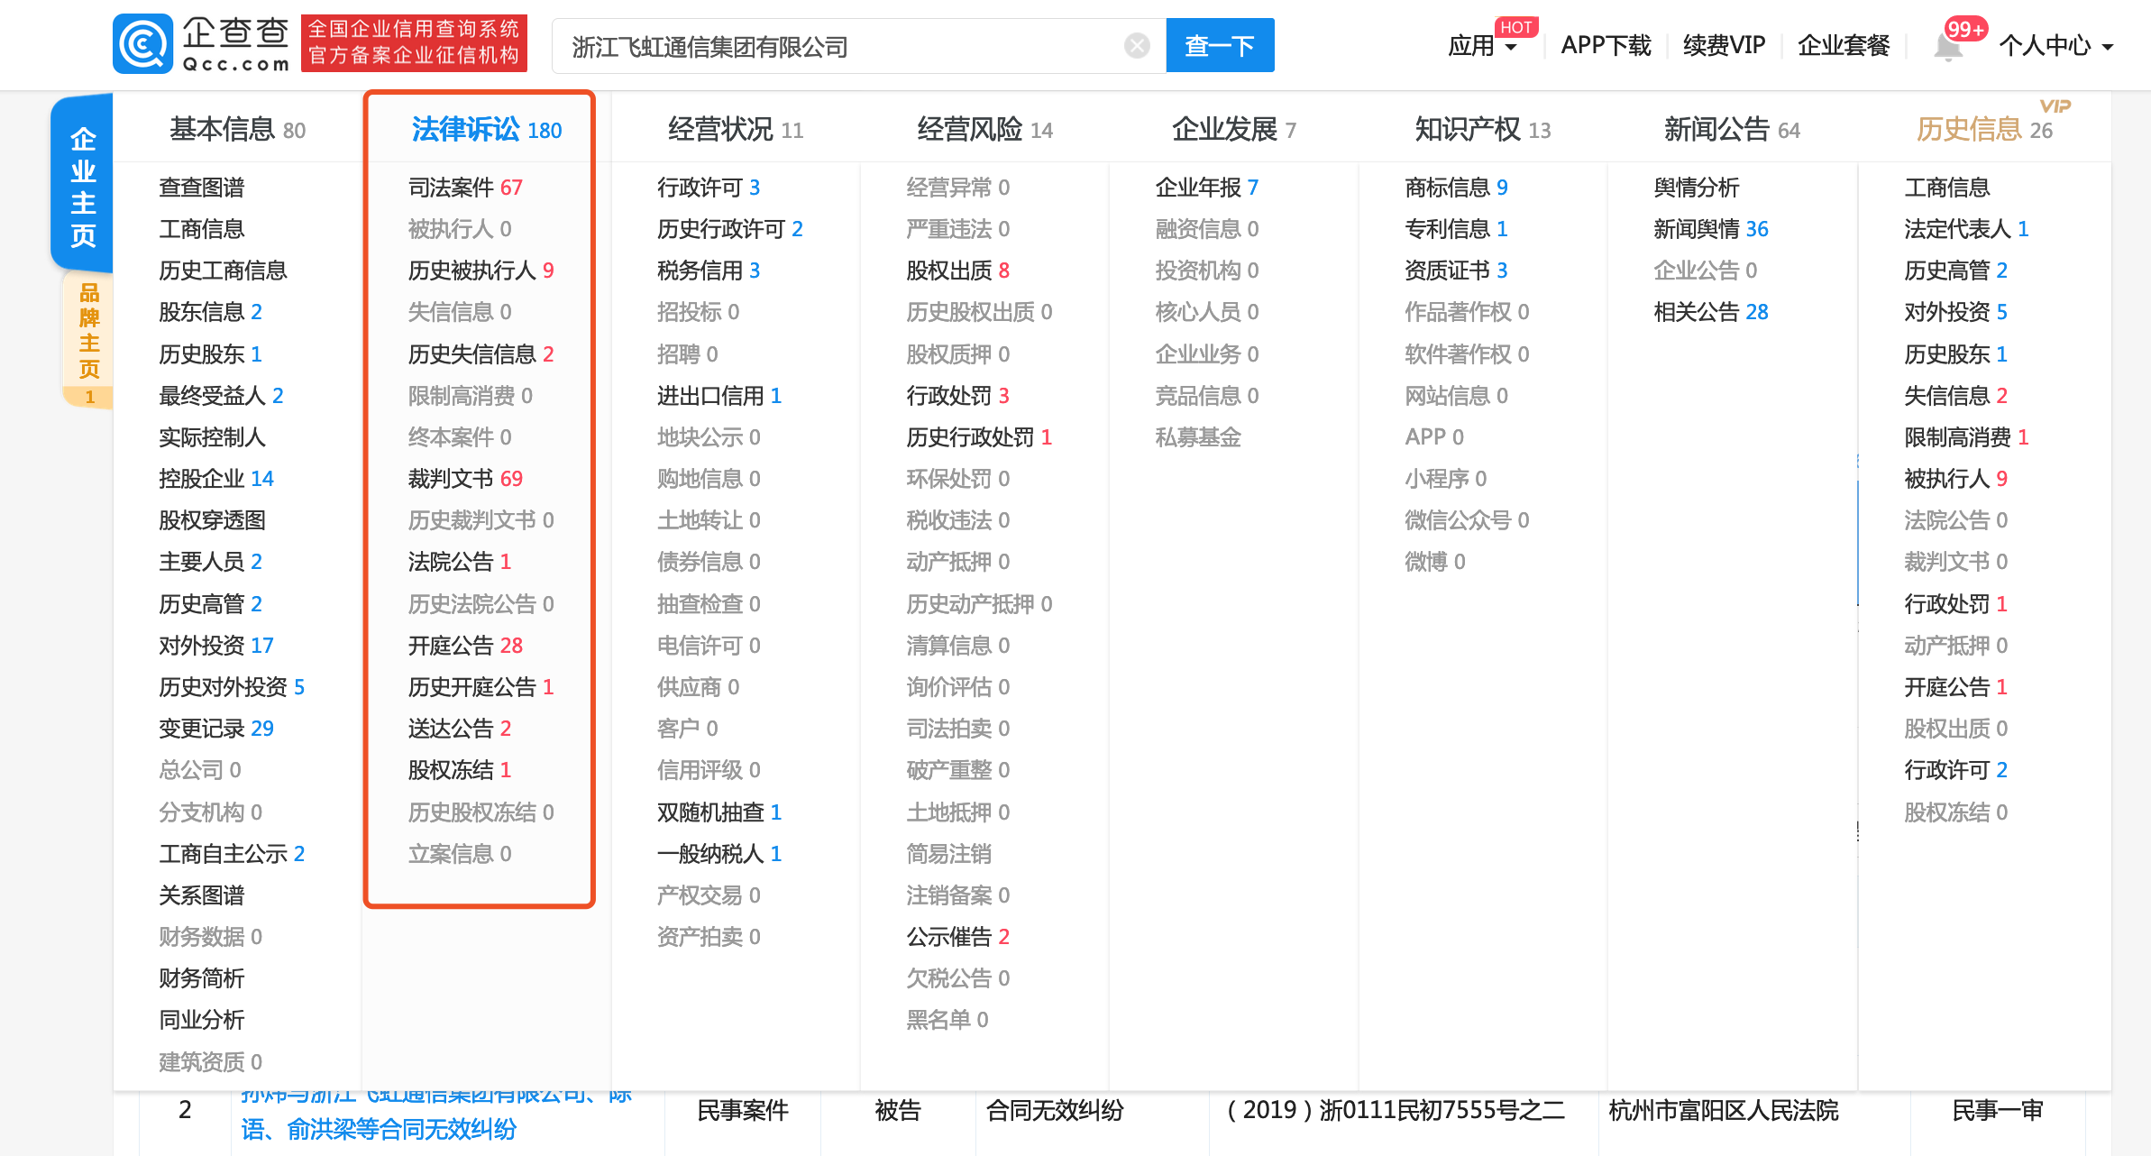Open 股东信息 2

pyautogui.click(x=210, y=312)
